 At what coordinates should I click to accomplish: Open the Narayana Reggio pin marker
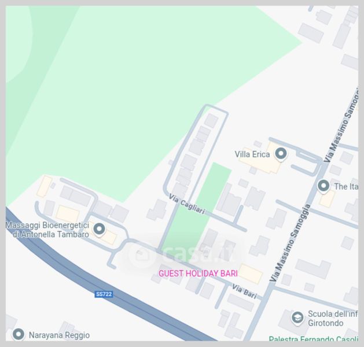tap(19, 334)
